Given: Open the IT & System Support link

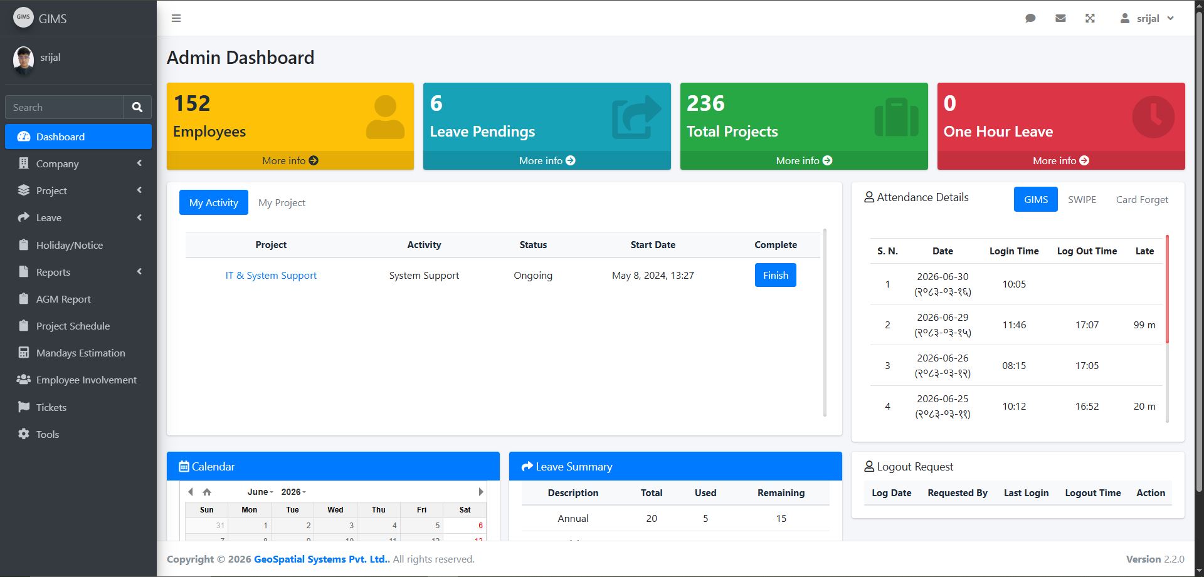Looking at the screenshot, I should (x=271, y=275).
